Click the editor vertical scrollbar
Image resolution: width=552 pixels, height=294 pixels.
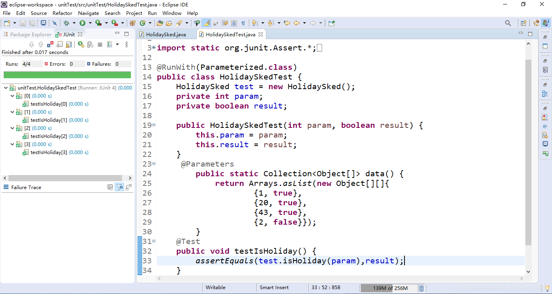point(528,152)
